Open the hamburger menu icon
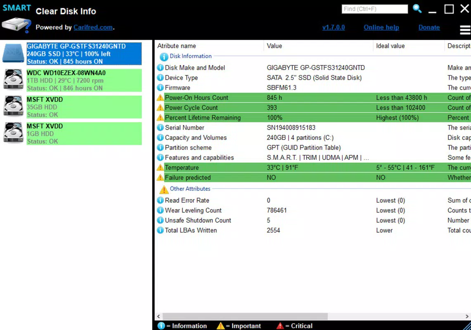Viewport: 471px width, 330px height. (x=465, y=30)
